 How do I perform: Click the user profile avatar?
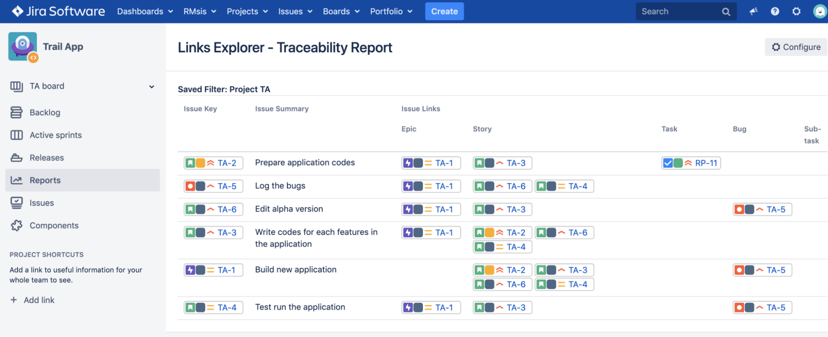[820, 12]
